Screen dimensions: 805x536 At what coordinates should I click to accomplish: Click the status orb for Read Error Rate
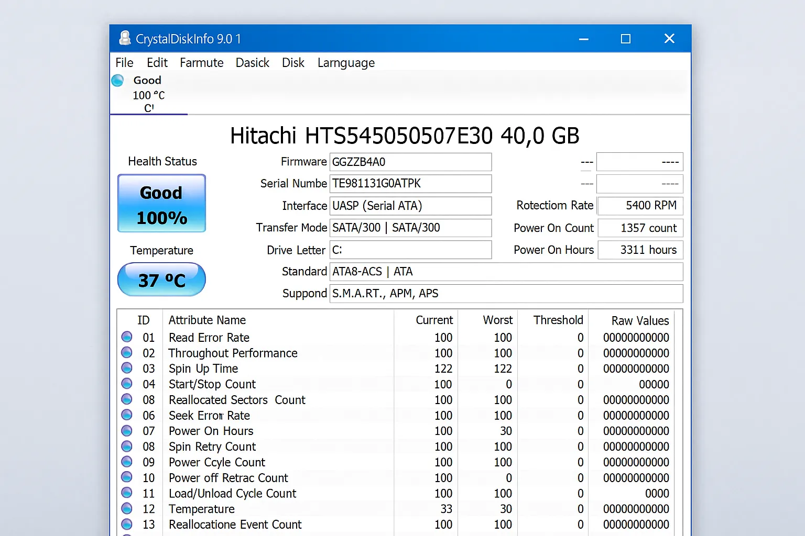pyautogui.click(x=127, y=337)
